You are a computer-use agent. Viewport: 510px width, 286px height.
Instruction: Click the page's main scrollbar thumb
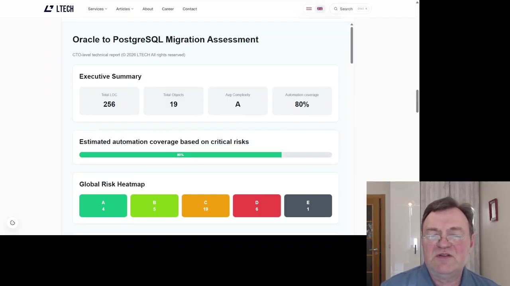[x=417, y=101]
